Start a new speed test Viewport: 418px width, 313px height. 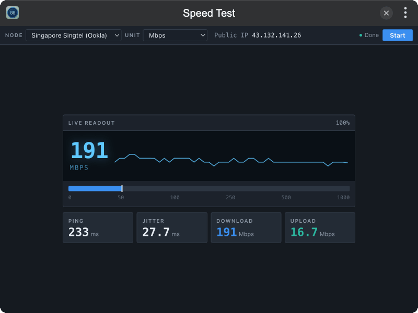[398, 35]
